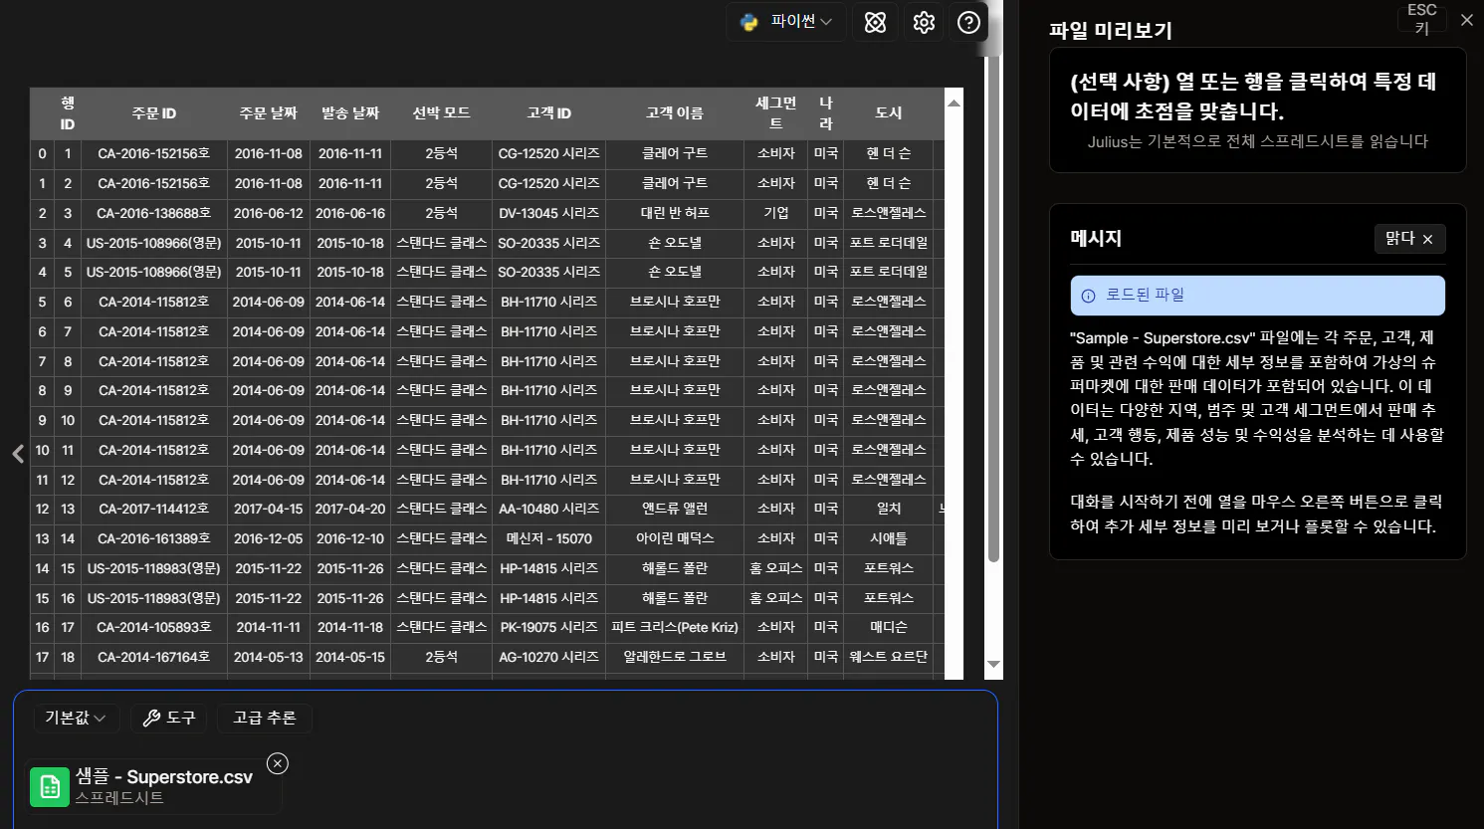
Task: Click the segment cell 기업
Action: coord(776,213)
